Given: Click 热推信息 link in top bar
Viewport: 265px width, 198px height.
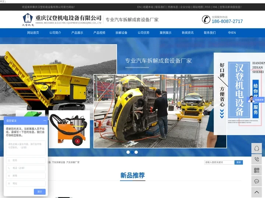Looking at the screenshot, I should pos(173,7).
